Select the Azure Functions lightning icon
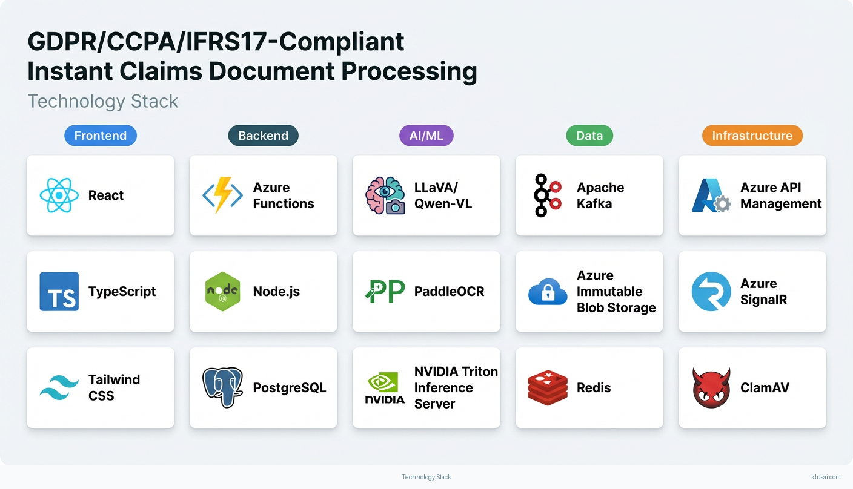Screen dimensions: 853x489 point(222,195)
